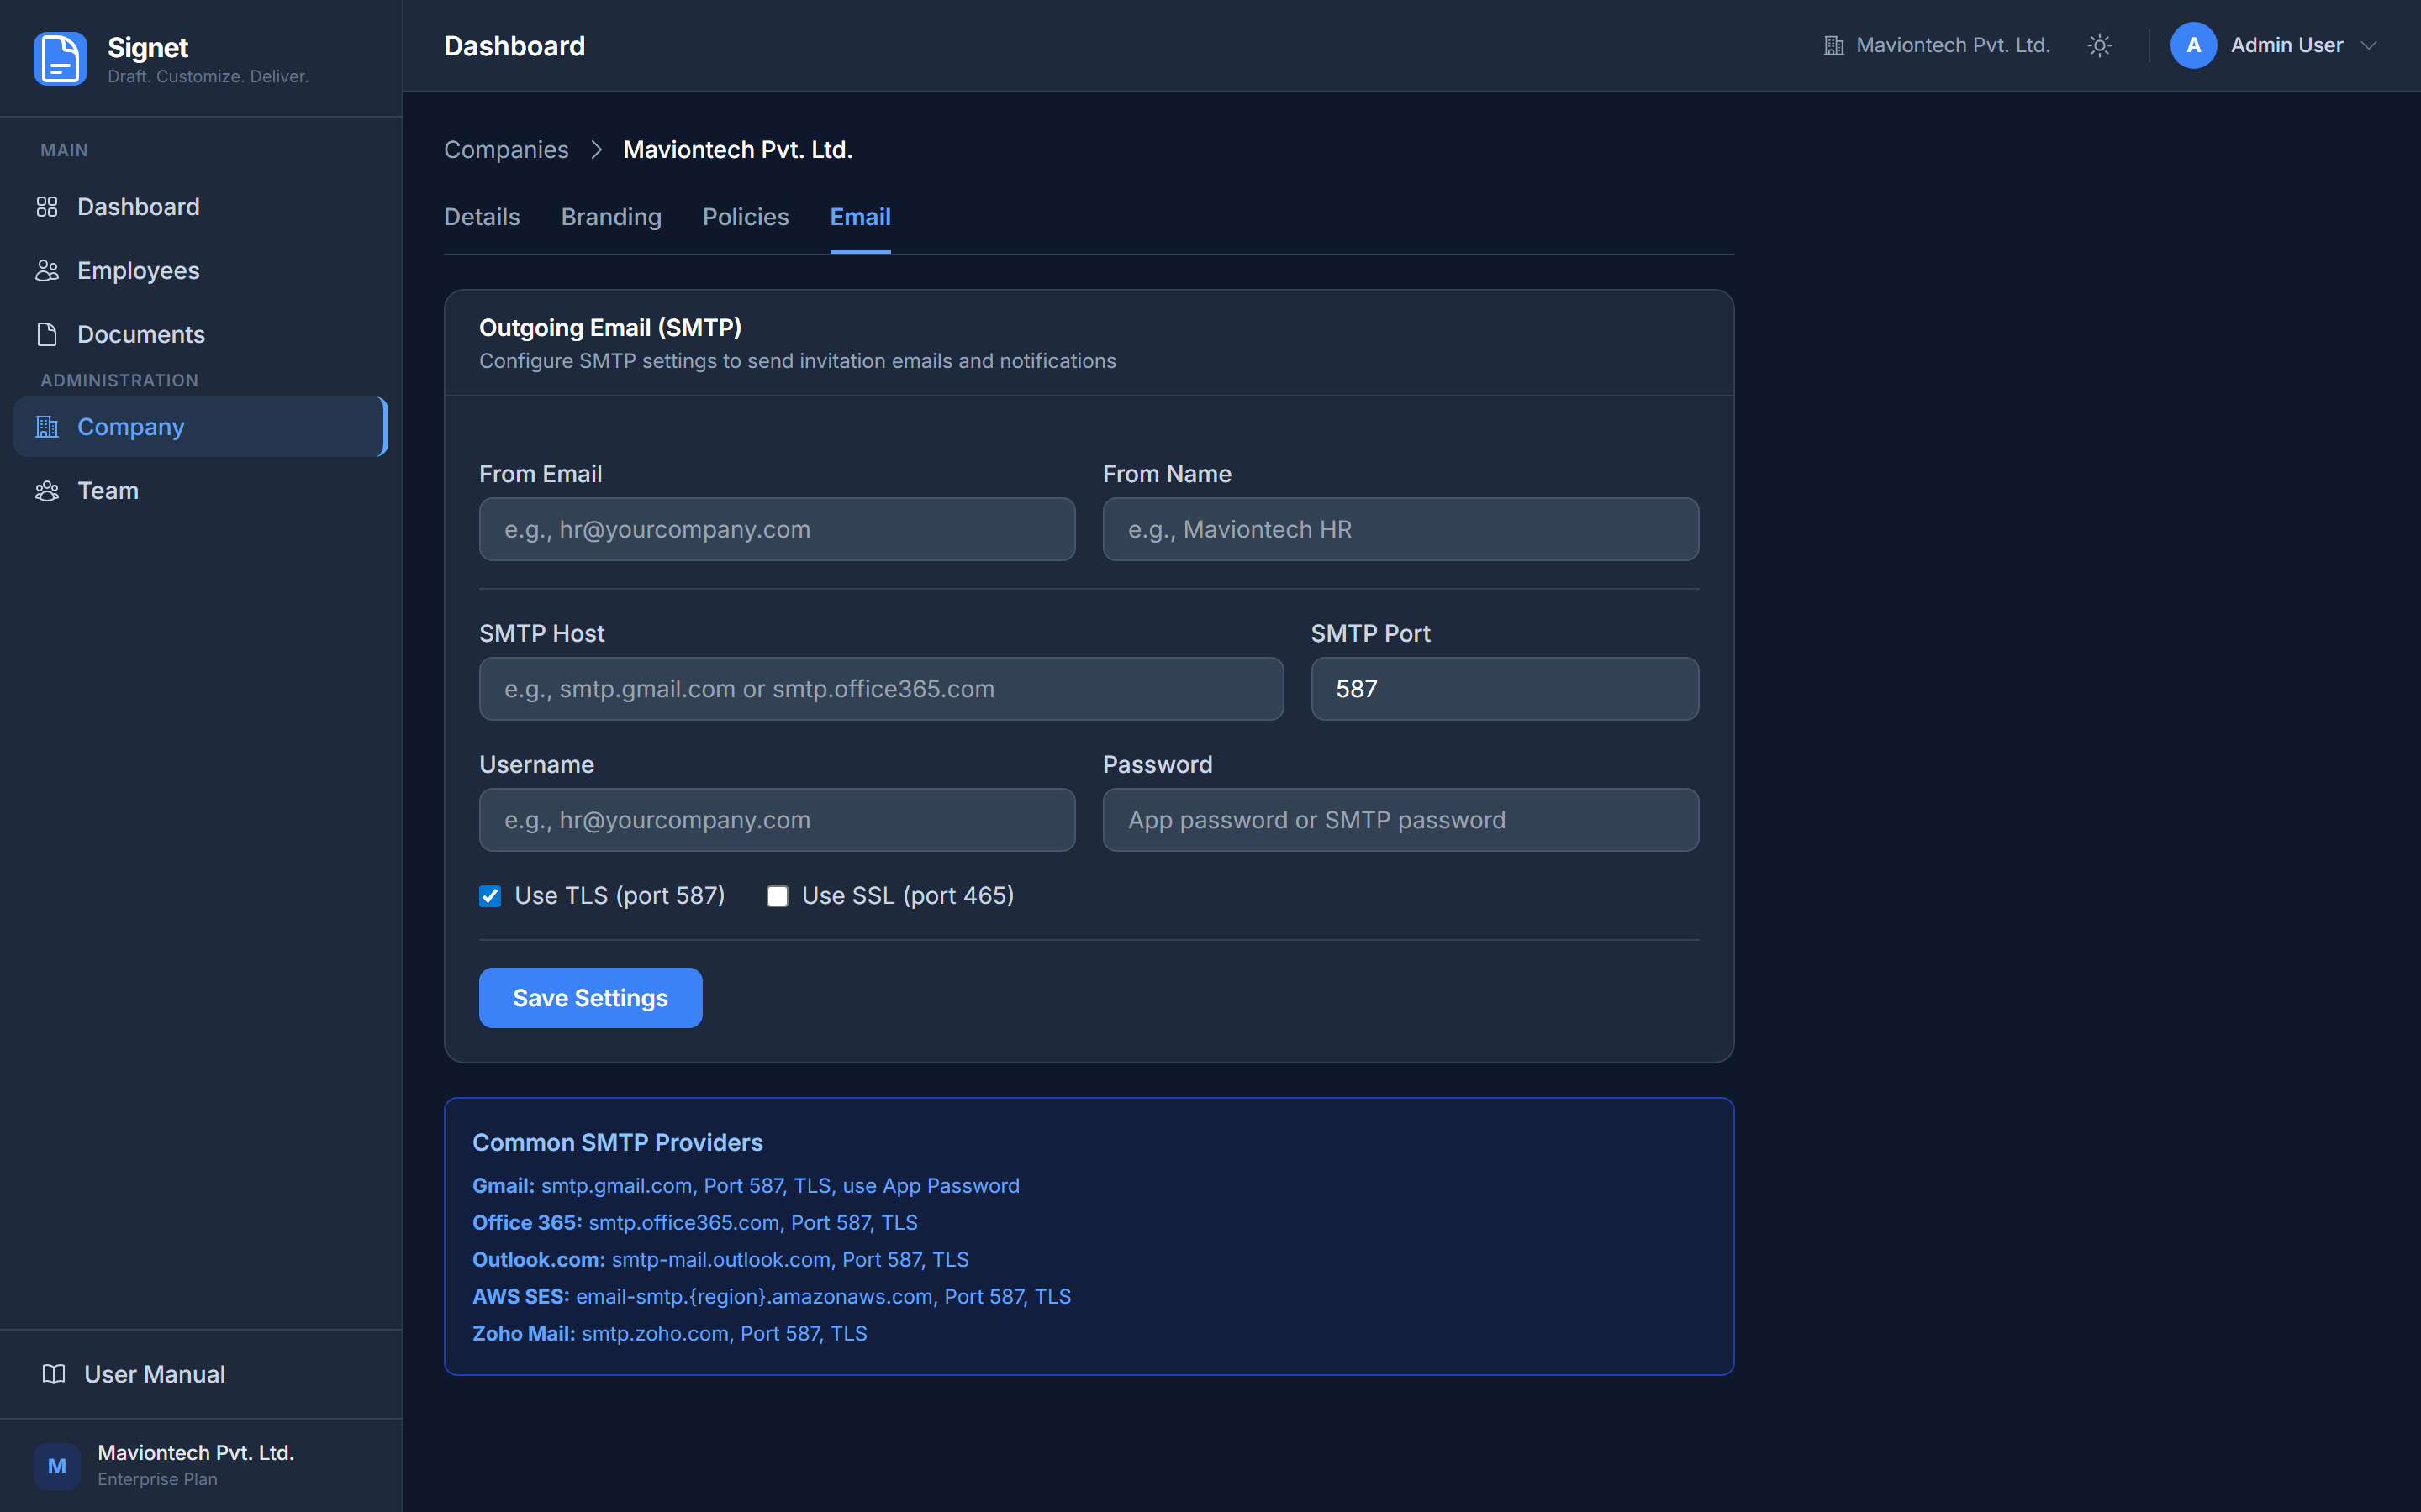Screen dimensions: 2421x1512
Task: Click the Signet logo icon
Action: pyautogui.click(x=60, y=58)
